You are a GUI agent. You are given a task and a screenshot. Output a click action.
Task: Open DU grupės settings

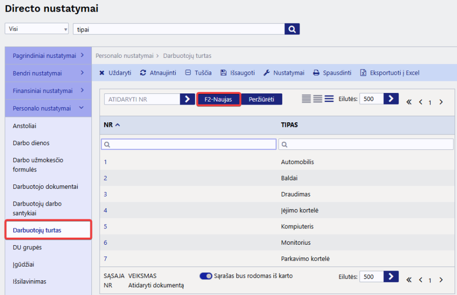point(27,247)
